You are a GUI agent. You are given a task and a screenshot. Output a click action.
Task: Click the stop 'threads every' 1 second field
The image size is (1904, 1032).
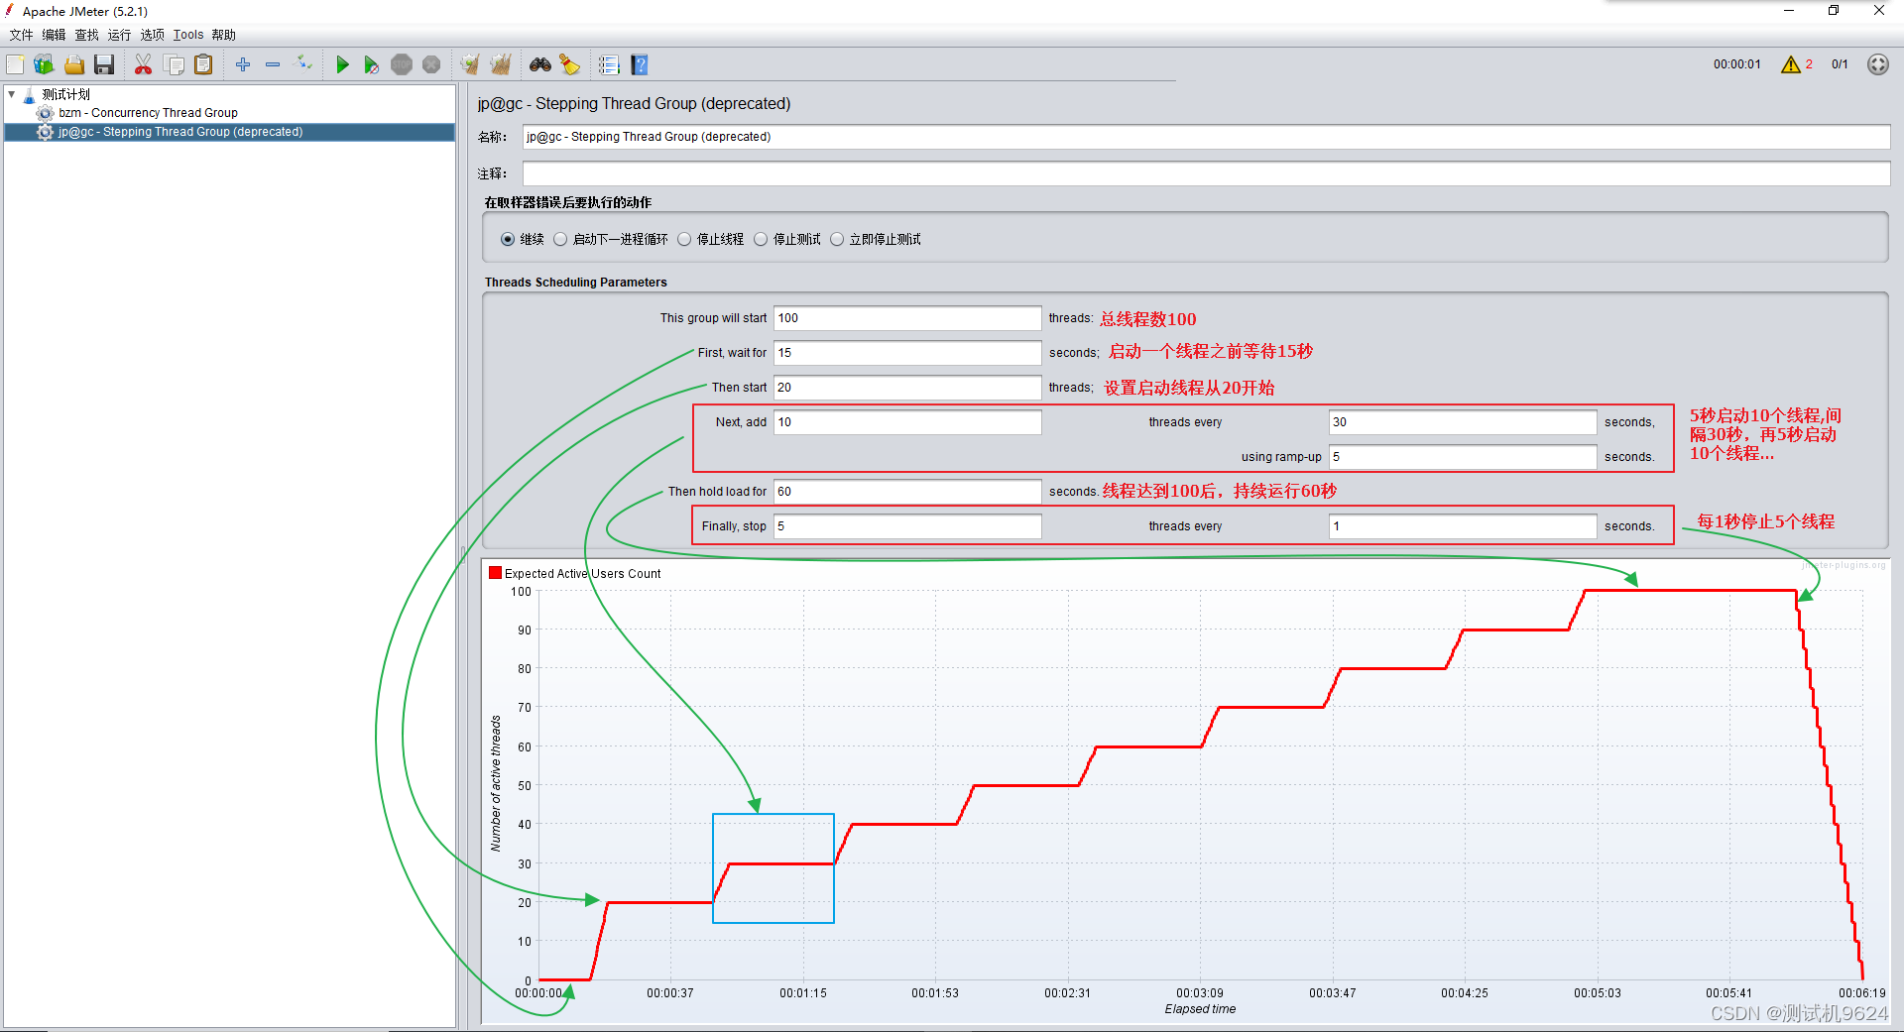click(1463, 526)
